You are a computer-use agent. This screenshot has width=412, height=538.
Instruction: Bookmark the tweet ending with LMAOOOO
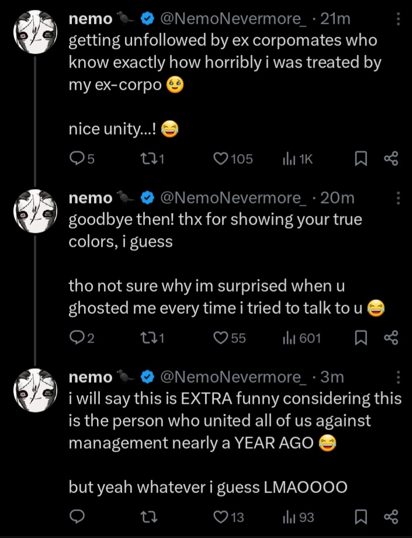[361, 516]
